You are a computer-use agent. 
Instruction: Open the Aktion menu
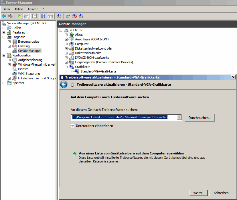(19, 9)
